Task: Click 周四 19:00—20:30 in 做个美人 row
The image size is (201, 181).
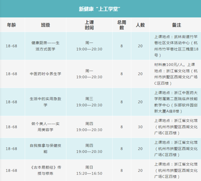Action: point(89,127)
